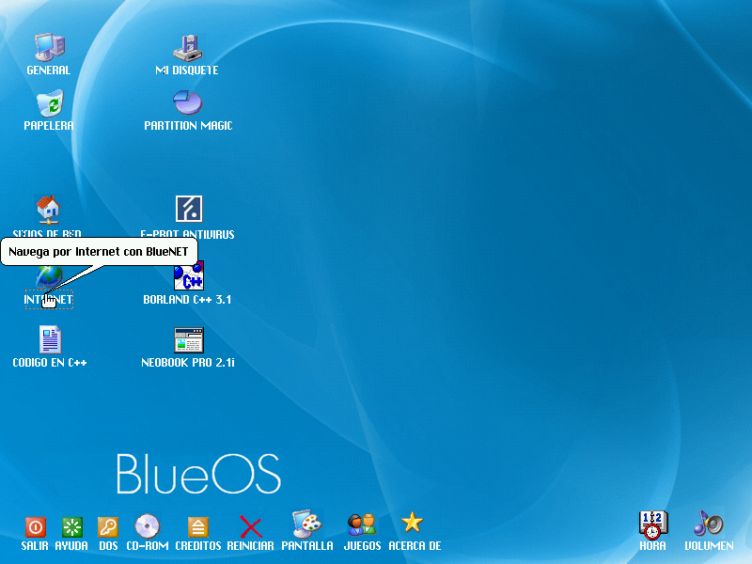The image size is (752, 564).
Task: Click the 'VOLUMEN' text label
Action: point(709,546)
